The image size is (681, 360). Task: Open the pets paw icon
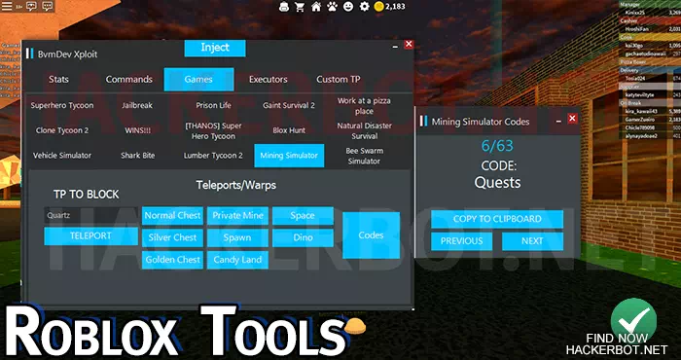pyautogui.click(x=333, y=7)
